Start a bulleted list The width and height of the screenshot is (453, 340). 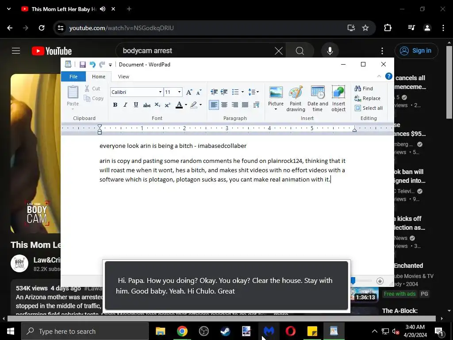(x=235, y=92)
